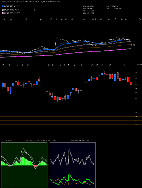Viewport: 142px width, 188px height.
Task: Click the tall blue candle near 45 level on right
Action: (x=115, y=78)
